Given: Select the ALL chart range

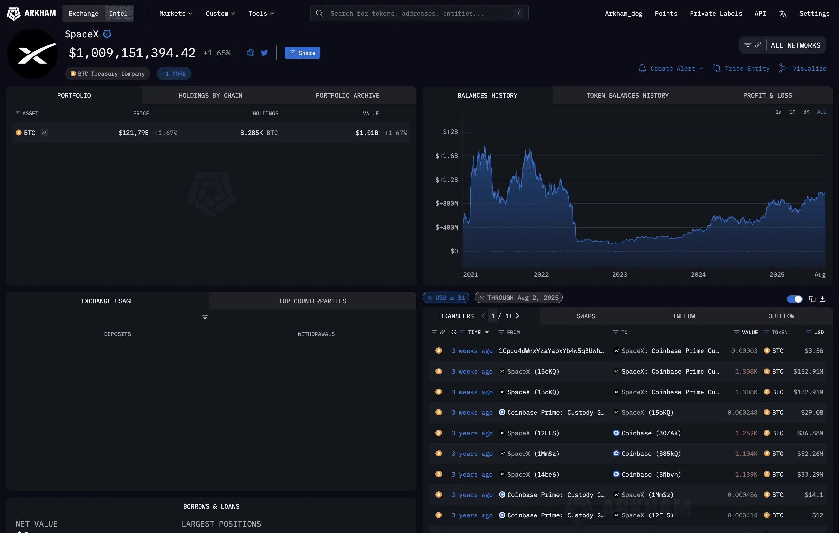Looking at the screenshot, I should click(821, 112).
